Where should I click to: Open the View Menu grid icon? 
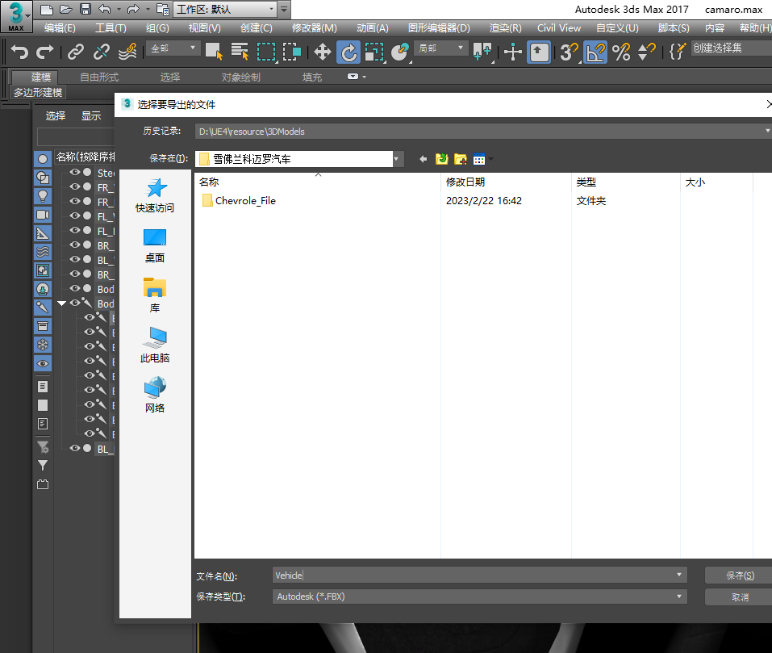479,159
